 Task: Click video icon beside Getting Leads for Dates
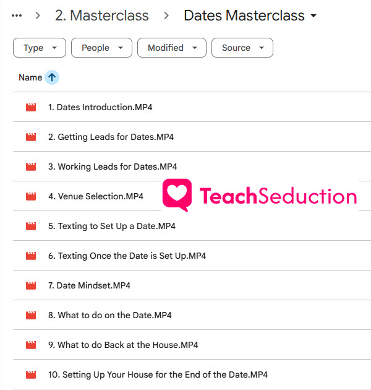(31, 137)
